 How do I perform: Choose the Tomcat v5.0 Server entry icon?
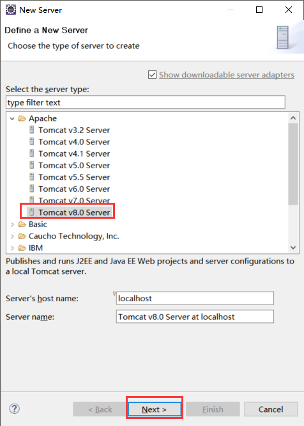coord(32,165)
